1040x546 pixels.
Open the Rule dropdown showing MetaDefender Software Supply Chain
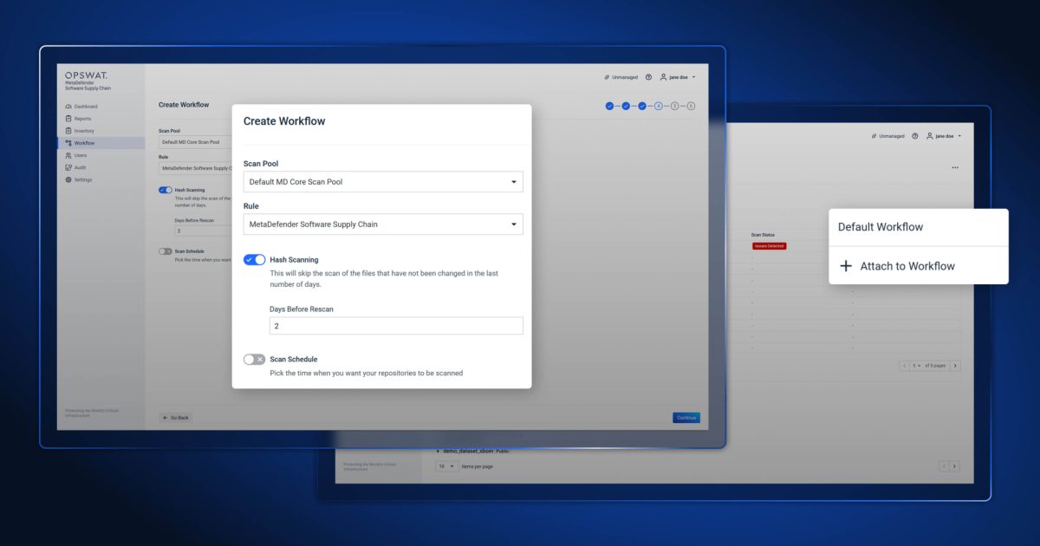[383, 224]
